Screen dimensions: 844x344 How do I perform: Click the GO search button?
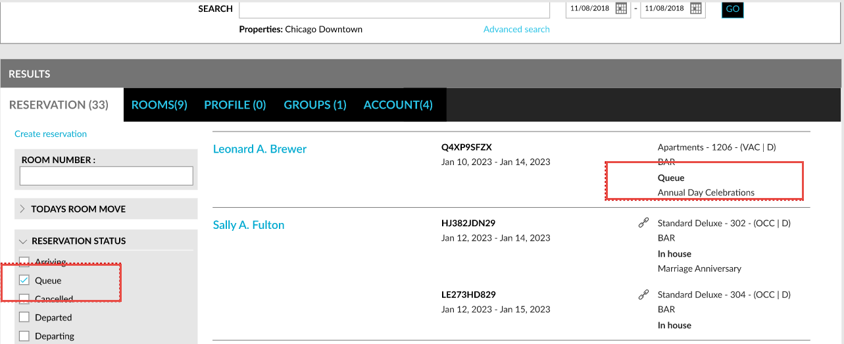pyautogui.click(x=733, y=9)
